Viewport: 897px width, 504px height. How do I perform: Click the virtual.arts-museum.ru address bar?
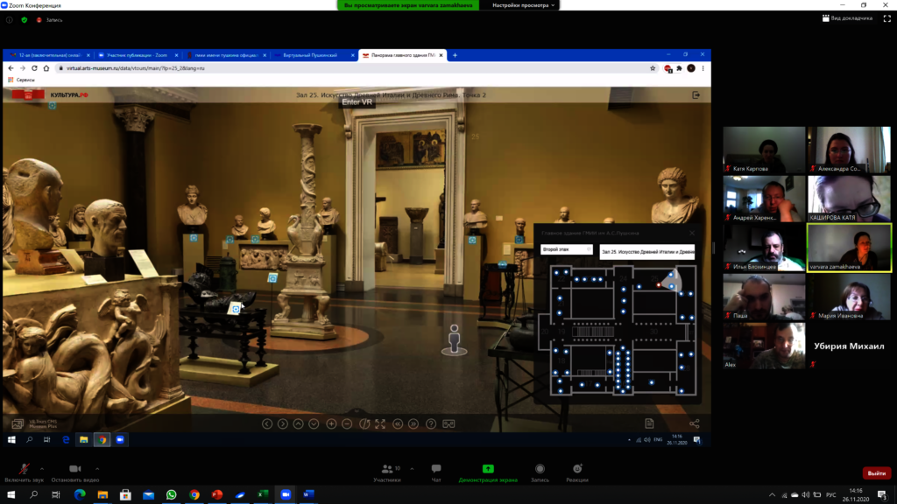pos(355,68)
